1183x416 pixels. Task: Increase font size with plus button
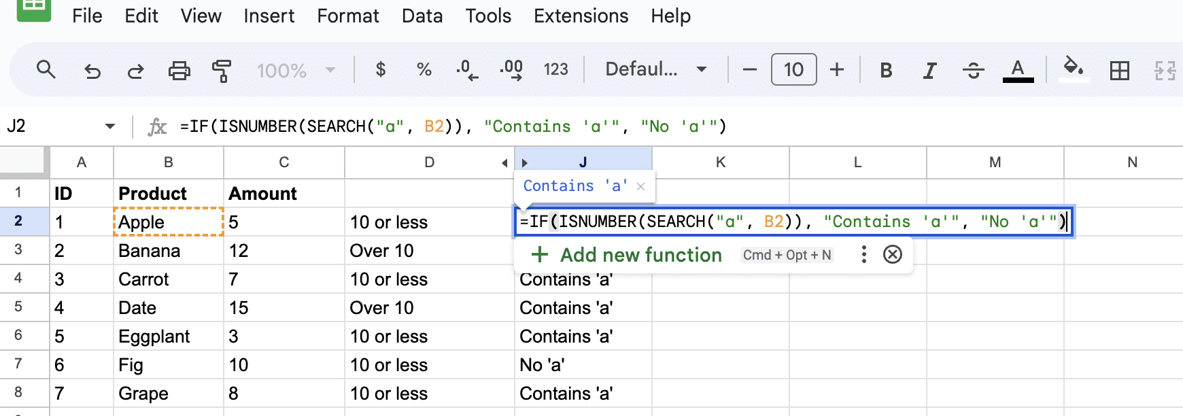point(837,69)
